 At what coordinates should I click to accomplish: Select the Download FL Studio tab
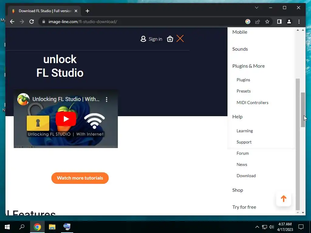tap(44, 11)
